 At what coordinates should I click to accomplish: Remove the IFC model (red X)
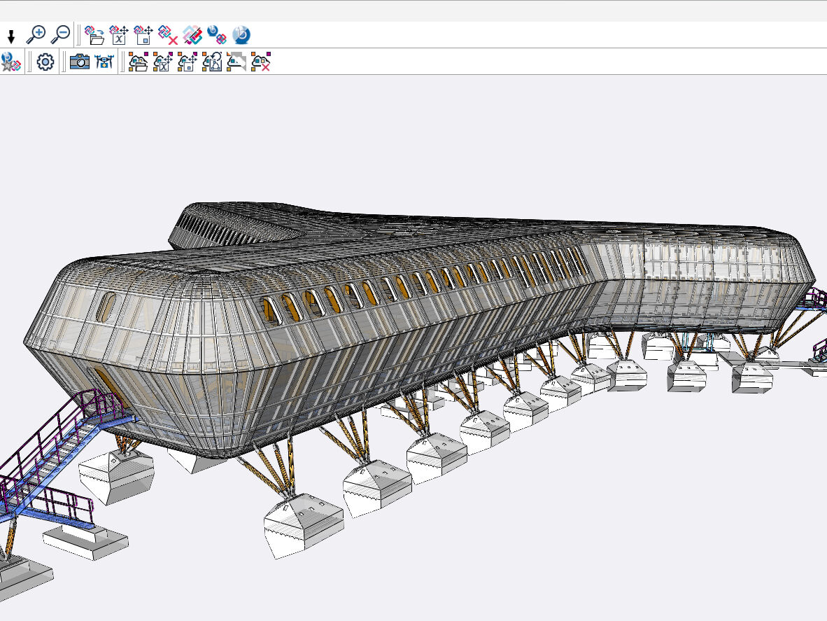pyautogui.click(x=168, y=35)
